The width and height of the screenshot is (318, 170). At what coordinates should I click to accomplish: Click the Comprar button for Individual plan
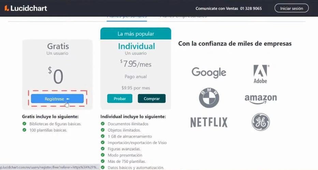tap(151, 99)
